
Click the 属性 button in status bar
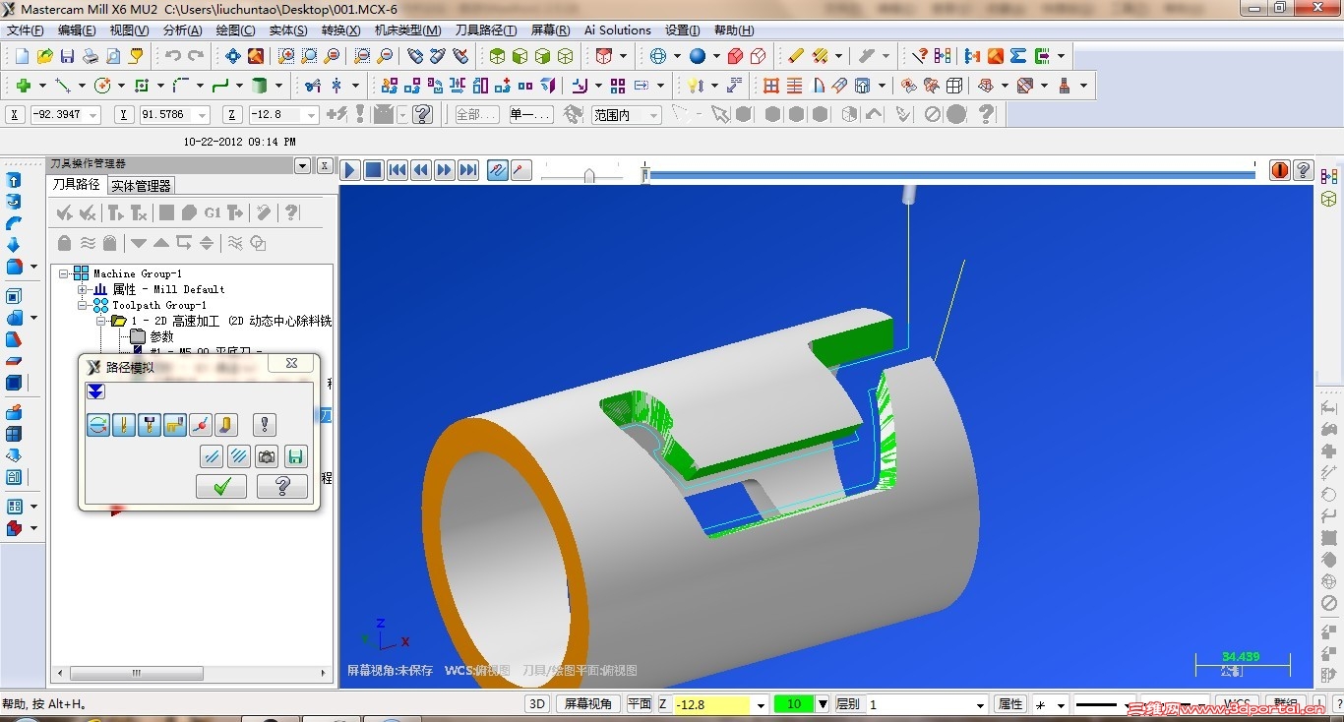[1010, 704]
